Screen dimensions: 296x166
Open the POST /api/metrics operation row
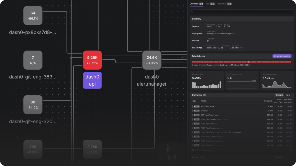242,124
